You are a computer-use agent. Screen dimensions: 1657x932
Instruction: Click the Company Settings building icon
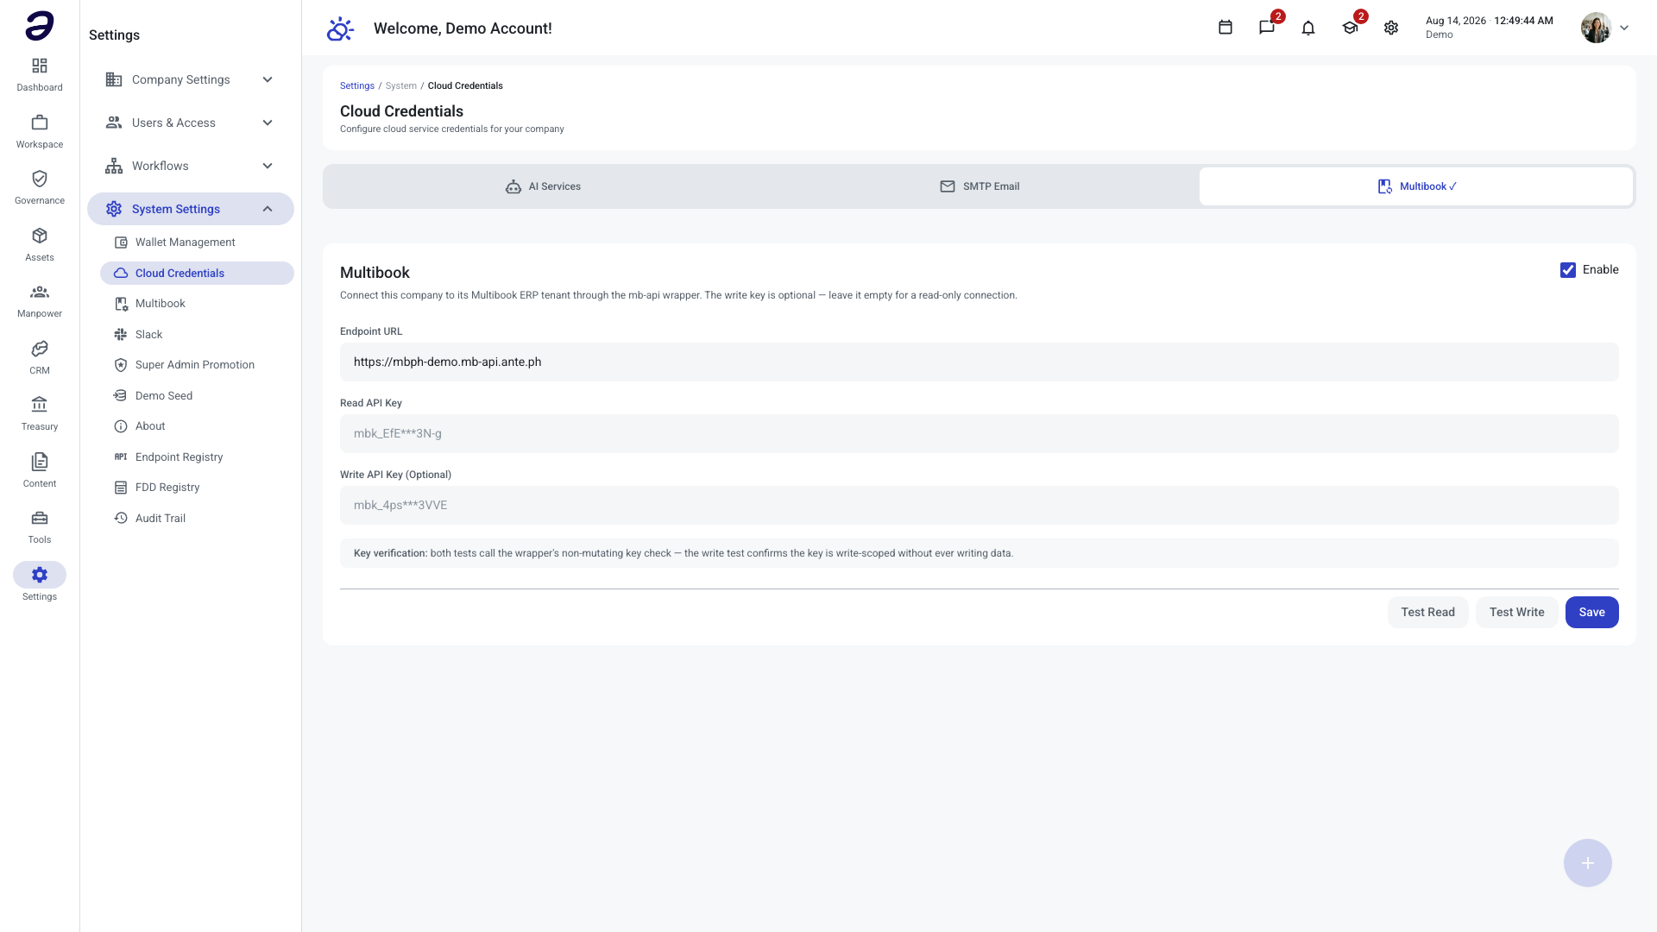click(114, 79)
